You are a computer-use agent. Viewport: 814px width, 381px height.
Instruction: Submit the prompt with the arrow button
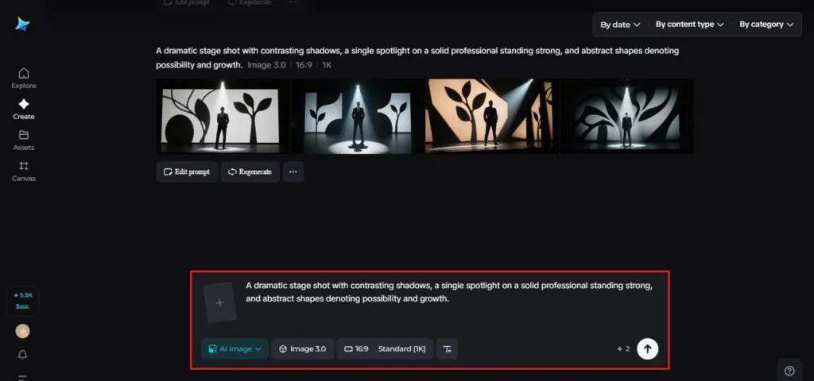pyautogui.click(x=648, y=348)
